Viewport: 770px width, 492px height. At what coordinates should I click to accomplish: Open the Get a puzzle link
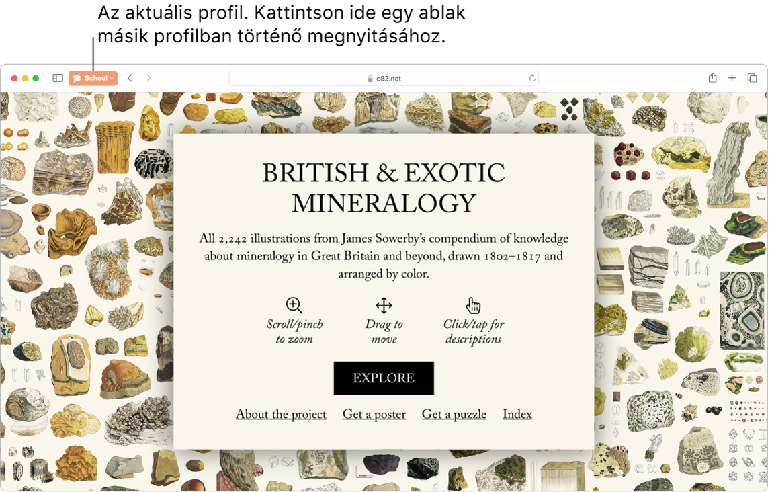point(454,414)
